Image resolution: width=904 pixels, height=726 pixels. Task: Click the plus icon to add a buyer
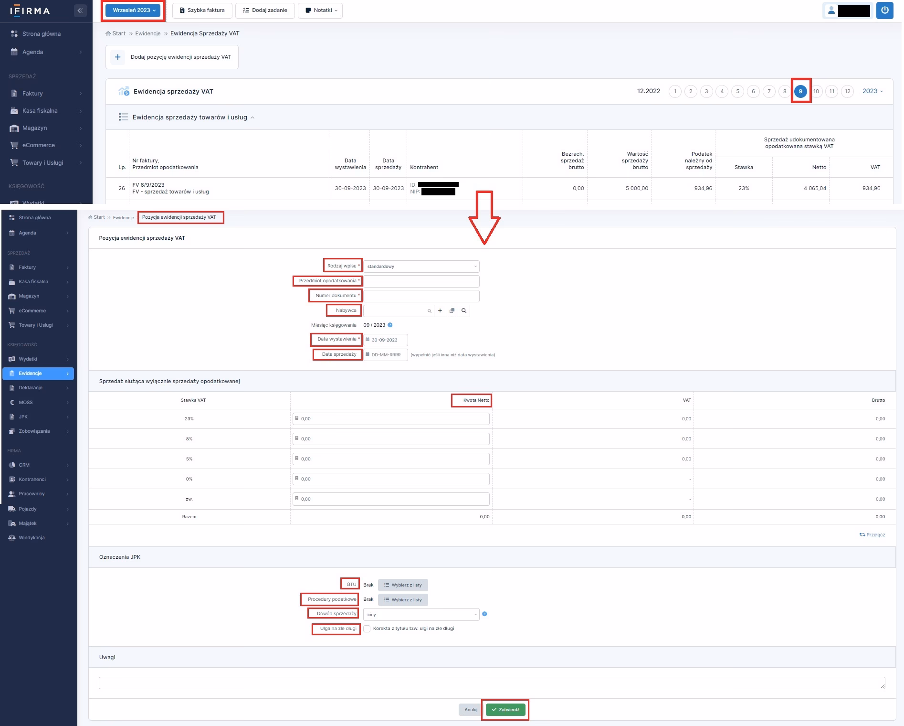pos(440,311)
